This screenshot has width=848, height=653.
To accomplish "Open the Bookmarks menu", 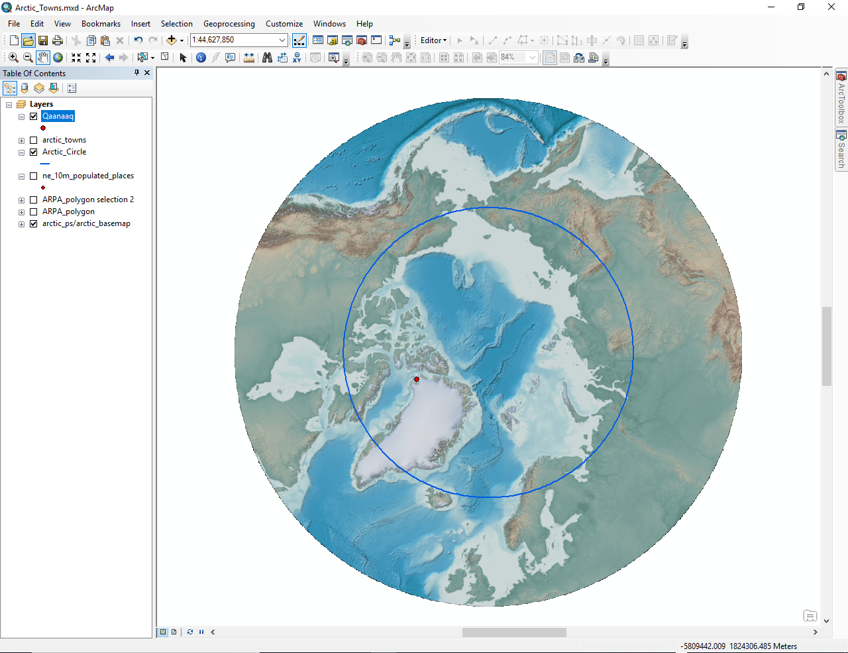I will pos(101,24).
